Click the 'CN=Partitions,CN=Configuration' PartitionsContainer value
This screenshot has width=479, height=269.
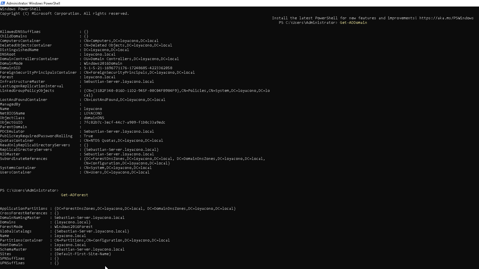pyautogui.click(x=112, y=240)
